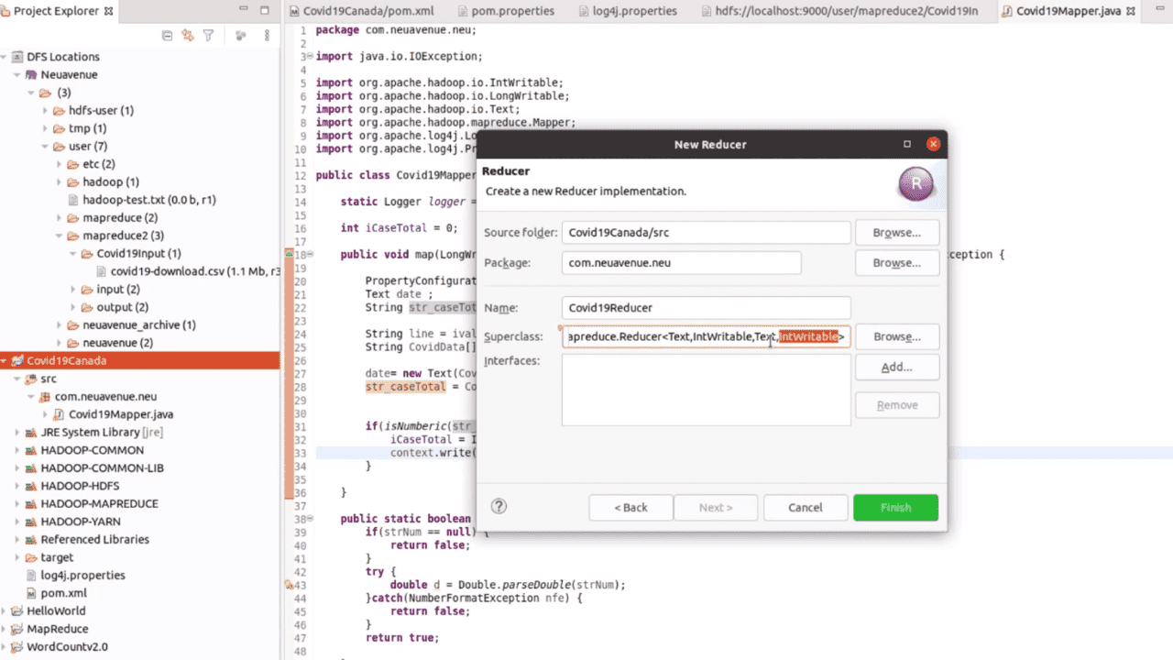Image resolution: width=1173 pixels, height=660 pixels.
Task: Click Add to add interfaces
Action: 897,368
